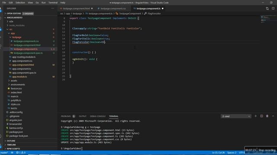Switch to the PROBLEMS panel tab
This screenshot has width=277, height=155.
tap(66, 116)
